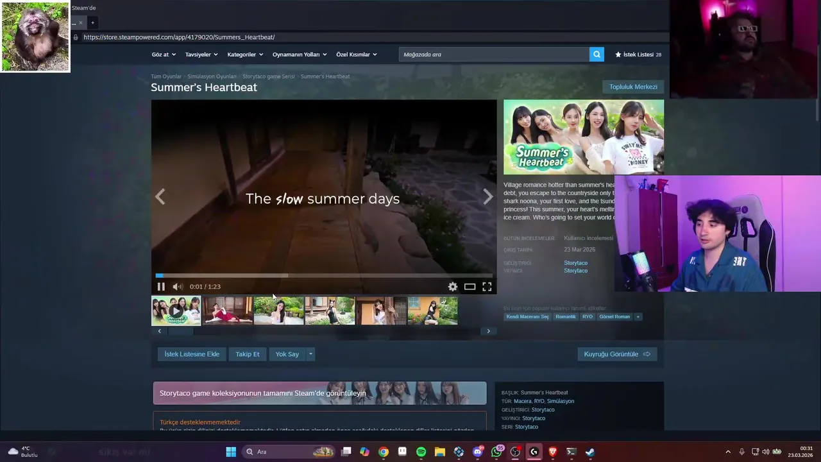821x462 pixels.
Task: Click Summer's Heartbeat capsule image
Action: click(x=584, y=137)
